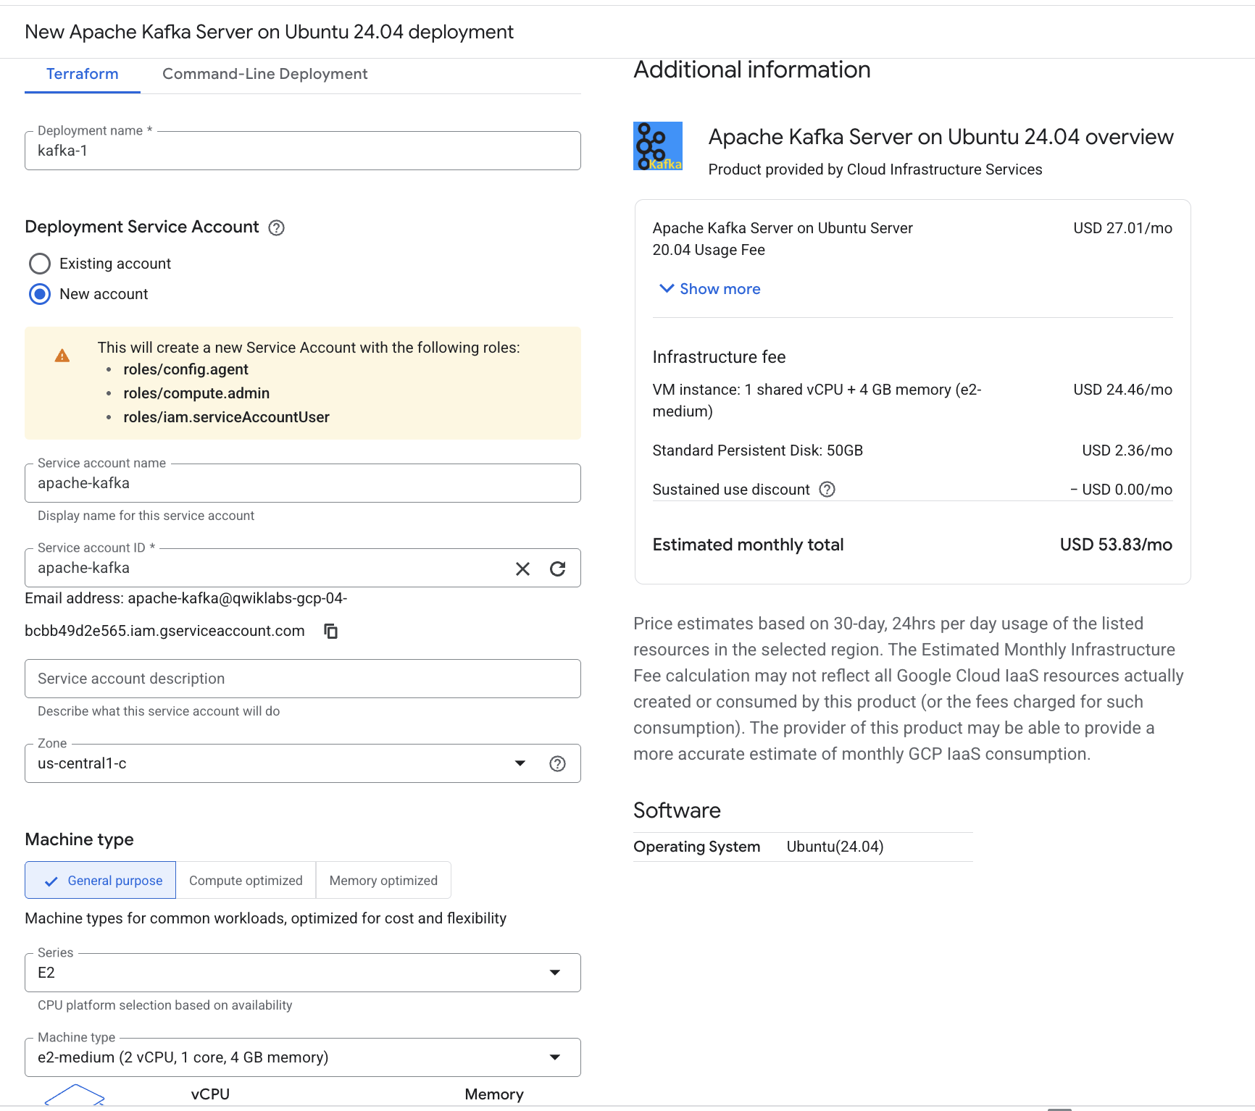Open the Zone help tooltip icon

coord(557,764)
